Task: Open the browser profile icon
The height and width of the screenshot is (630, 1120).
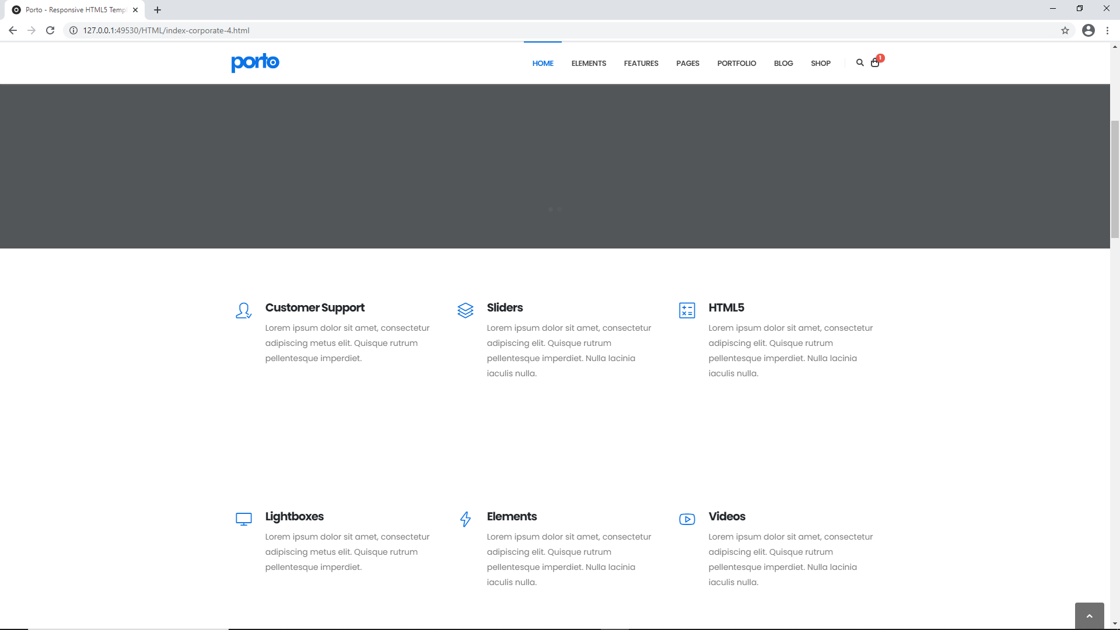Action: click(x=1088, y=30)
